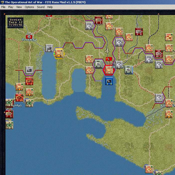Image resolution: width=175 pixels, height=175 pixels.
Task: Select the grey cavalry regiment 7 8
Action: tap(49, 48)
